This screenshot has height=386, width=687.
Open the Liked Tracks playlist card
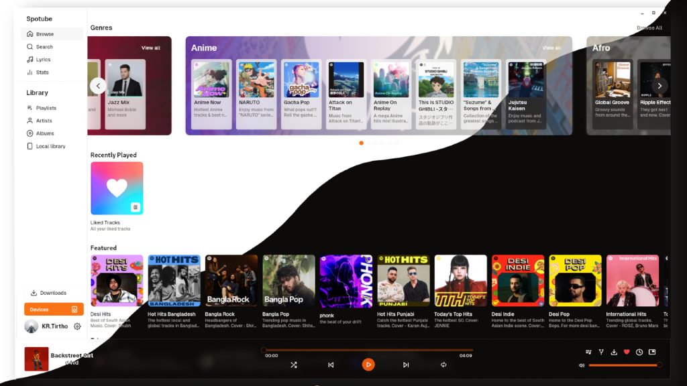tap(117, 188)
